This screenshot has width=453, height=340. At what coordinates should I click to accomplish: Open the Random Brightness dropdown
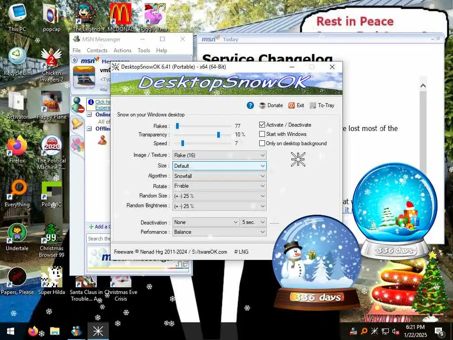pos(219,206)
